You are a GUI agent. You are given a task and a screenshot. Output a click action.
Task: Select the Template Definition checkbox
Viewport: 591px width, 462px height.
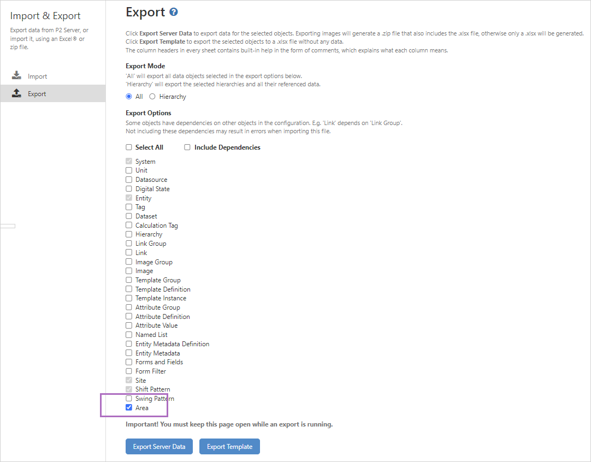coord(129,289)
